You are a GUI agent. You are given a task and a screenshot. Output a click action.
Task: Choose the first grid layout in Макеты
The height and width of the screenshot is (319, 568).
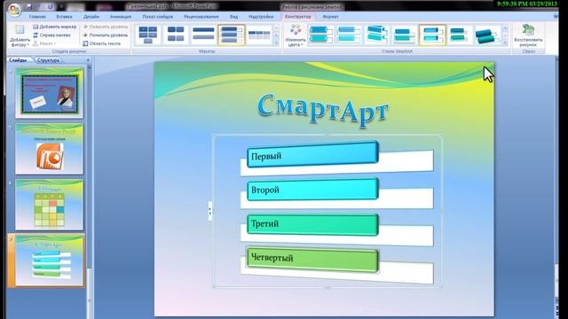pos(148,35)
